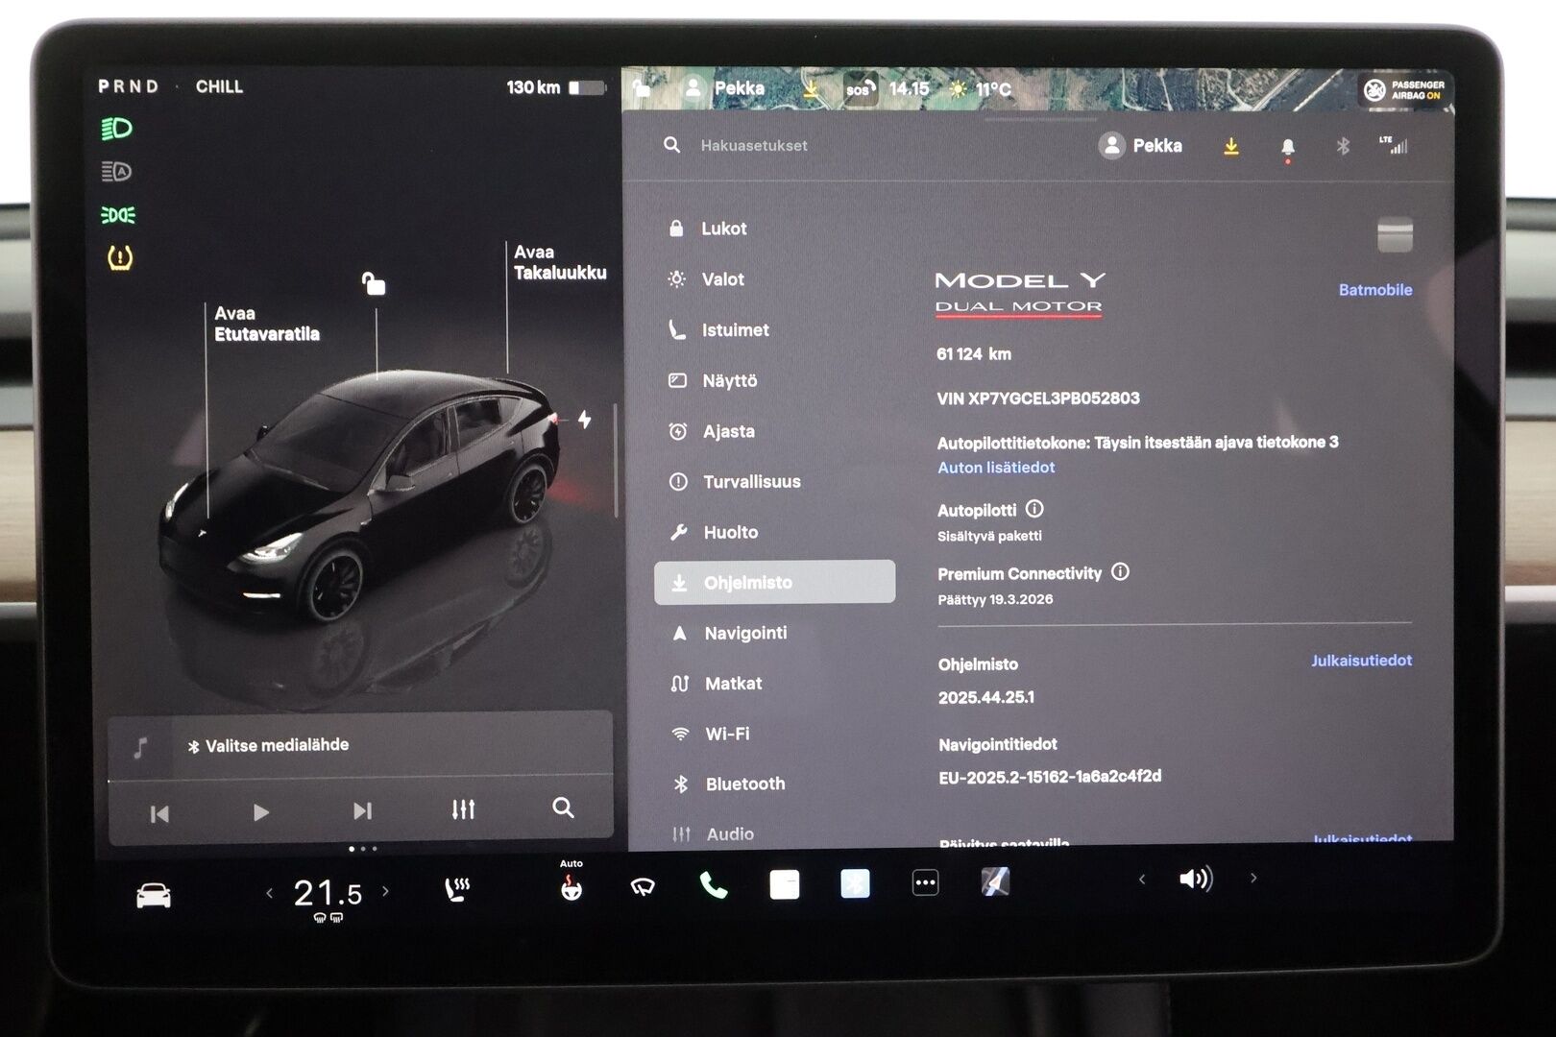The width and height of the screenshot is (1556, 1037).
Task: Expand volume options with the right chevron
Action: (x=1253, y=879)
